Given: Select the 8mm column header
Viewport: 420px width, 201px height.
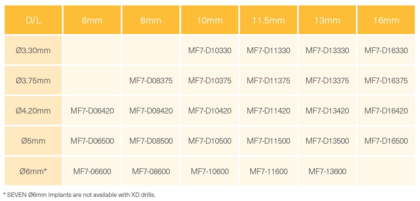Looking at the screenshot, I should coord(151,20).
